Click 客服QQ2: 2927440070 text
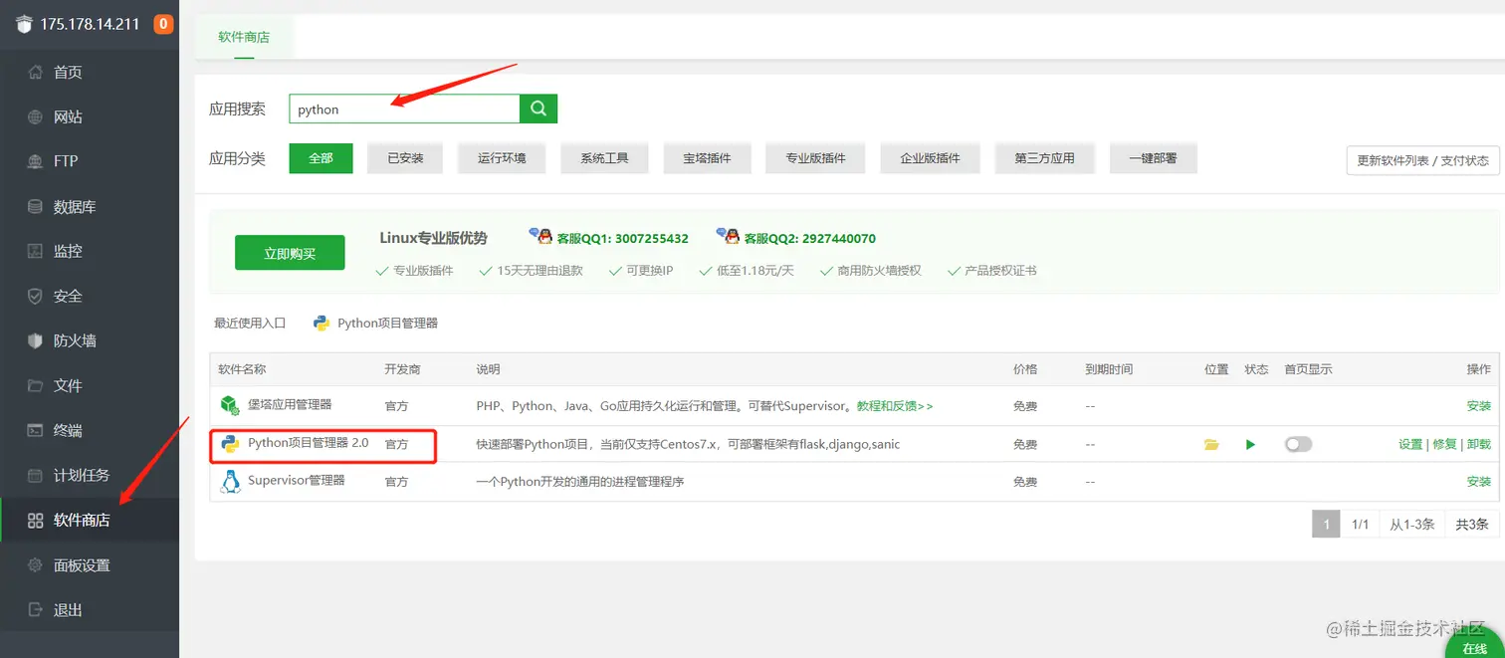 point(809,239)
